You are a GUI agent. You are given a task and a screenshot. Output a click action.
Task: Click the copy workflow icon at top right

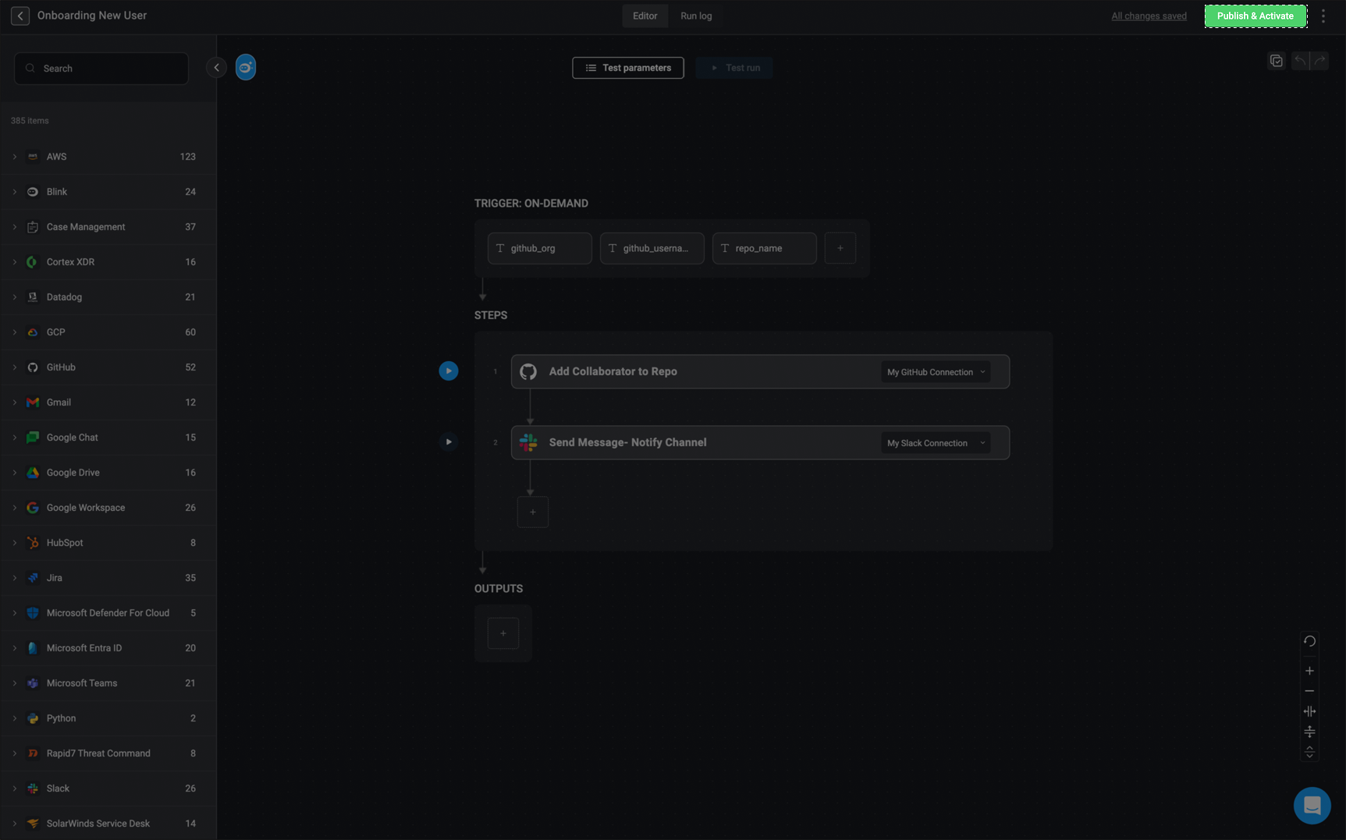click(1277, 61)
